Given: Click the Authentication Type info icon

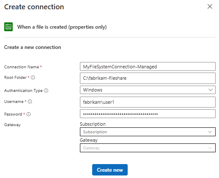Looking at the screenshot, I should 46,91.
